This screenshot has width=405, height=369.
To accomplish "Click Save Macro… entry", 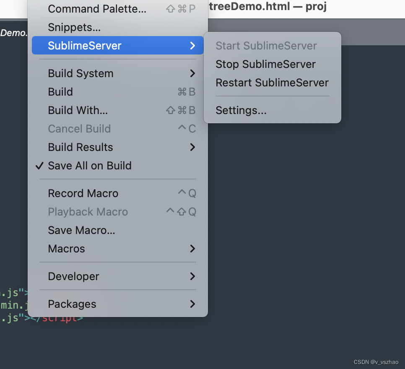I will [81, 230].
